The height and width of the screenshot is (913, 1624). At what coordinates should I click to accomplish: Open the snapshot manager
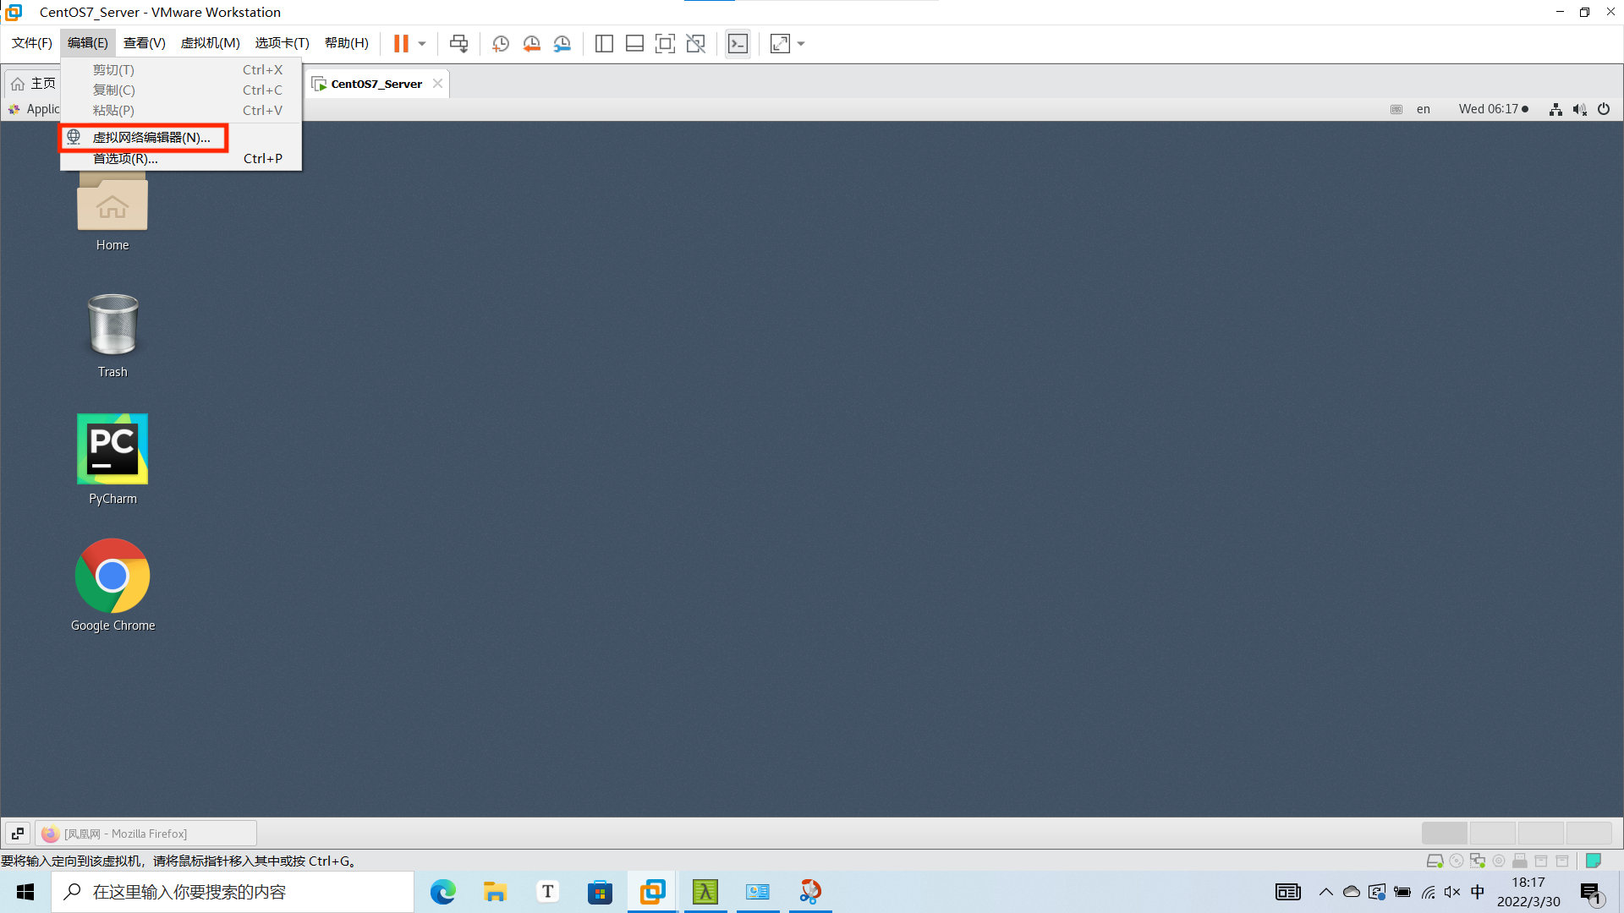tap(562, 43)
